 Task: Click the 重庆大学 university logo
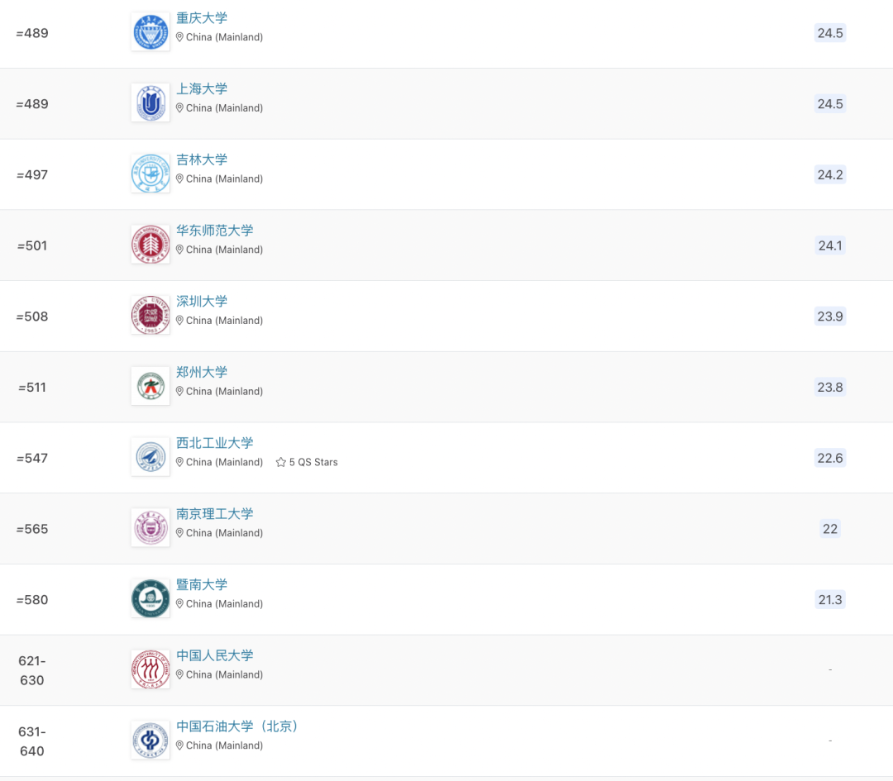[x=150, y=32]
